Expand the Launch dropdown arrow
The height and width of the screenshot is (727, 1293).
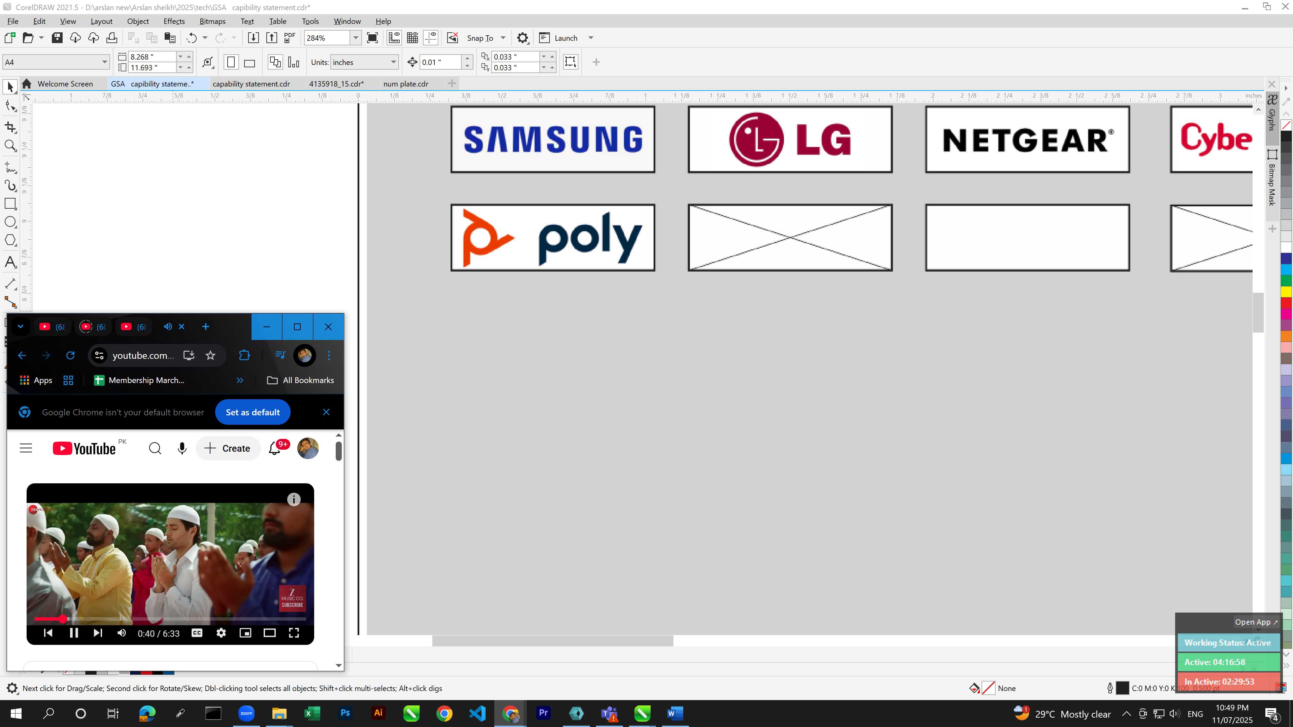(x=591, y=38)
